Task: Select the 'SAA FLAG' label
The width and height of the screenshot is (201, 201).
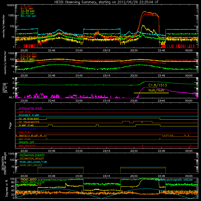Action: point(25,132)
